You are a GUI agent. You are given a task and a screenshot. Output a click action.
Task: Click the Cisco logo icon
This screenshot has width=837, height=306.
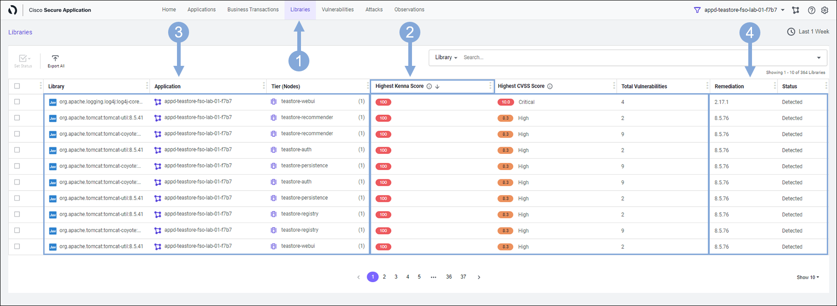tap(13, 10)
